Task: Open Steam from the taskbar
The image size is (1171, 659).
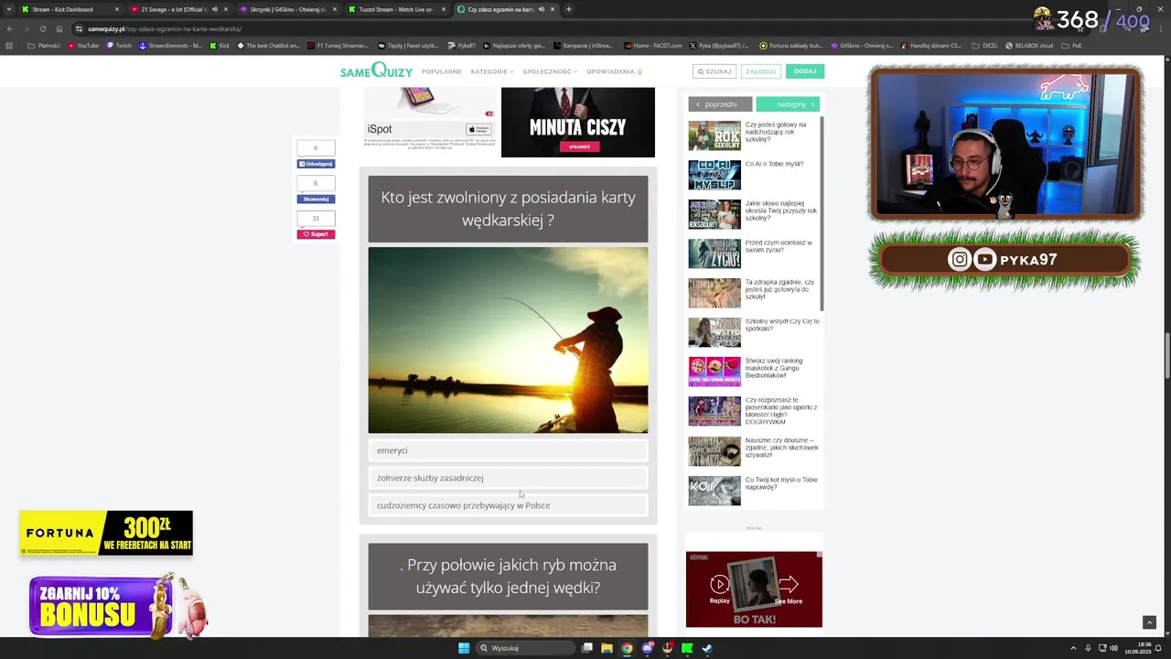Action: pyautogui.click(x=707, y=648)
